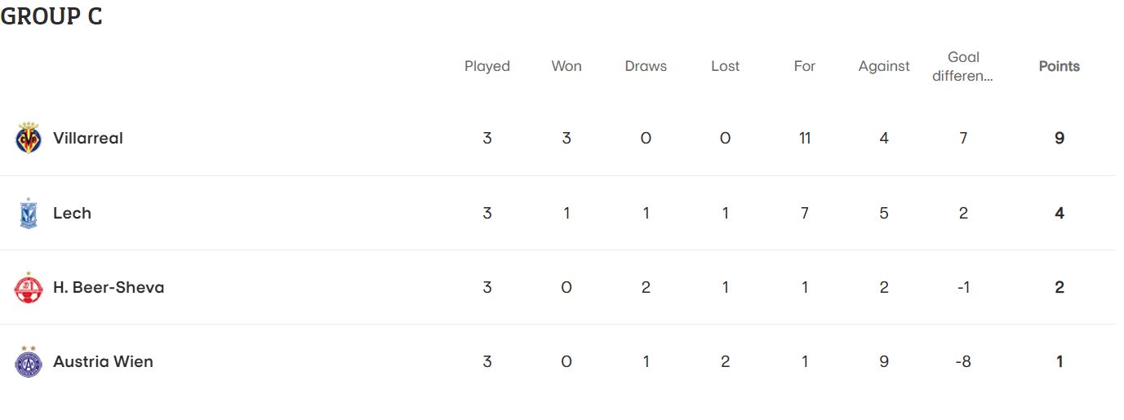Viewport: 1124px width, 420px height.
Task: Select Lech's 7 goals for value
Action: pyautogui.click(x=805, y=213)
